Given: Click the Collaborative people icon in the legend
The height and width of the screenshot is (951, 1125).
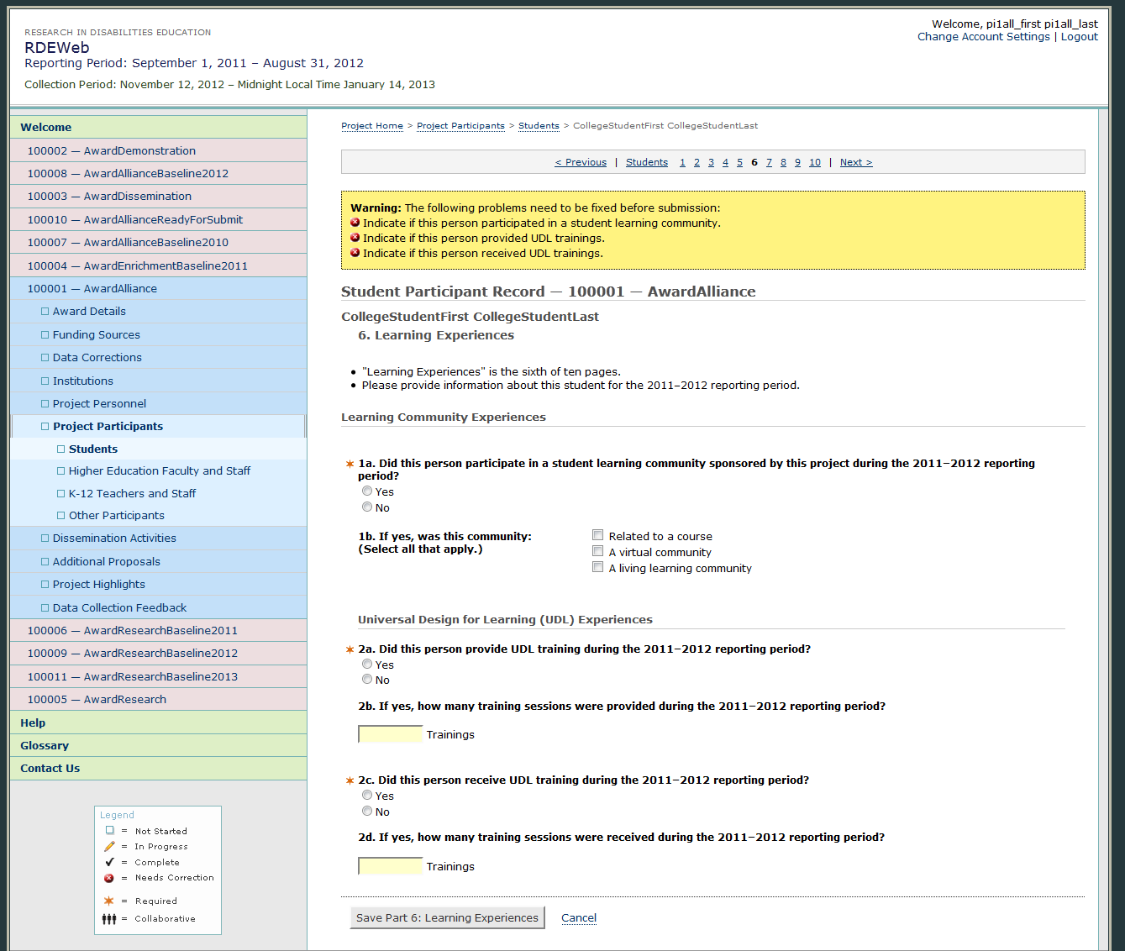Looking at the screenshot, I should click(109, 919).
